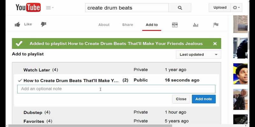Add video to Dubstep playlist
The image size is (255, 127).
pyautogui.click(x=33, y=112)
